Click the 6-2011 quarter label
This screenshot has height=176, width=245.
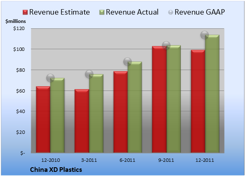[x=127, y=160]
